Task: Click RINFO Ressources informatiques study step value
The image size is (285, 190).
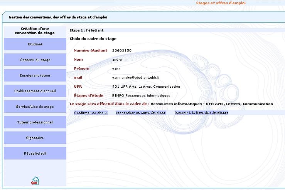Action: [141, 95]
